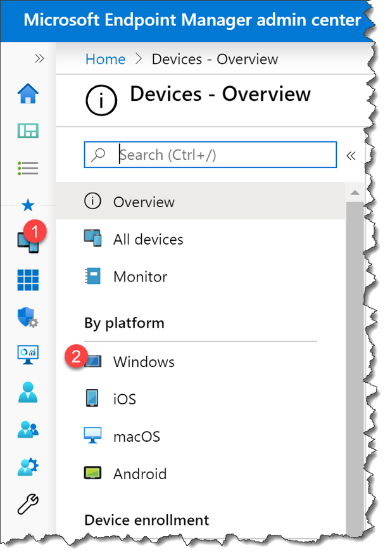Click the Overview info circle icon
The image size is (390, 559).
[x=92, y=201]
